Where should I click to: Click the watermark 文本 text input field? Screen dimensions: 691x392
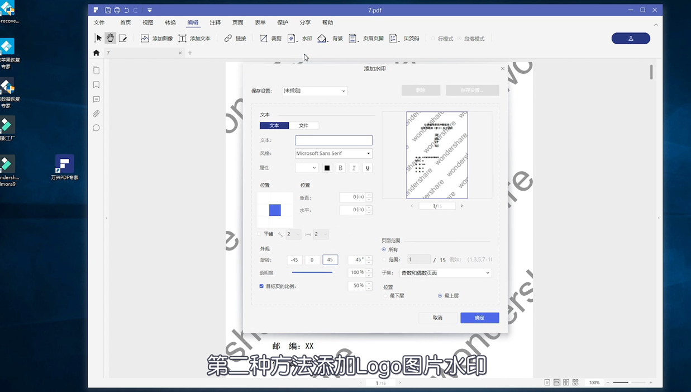point(333,140)
